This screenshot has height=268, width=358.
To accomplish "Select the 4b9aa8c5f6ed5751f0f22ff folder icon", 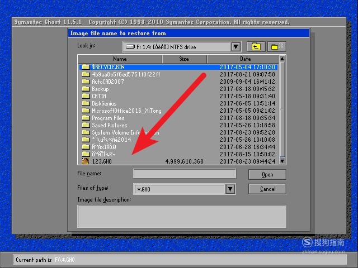I will click(86, 74).
